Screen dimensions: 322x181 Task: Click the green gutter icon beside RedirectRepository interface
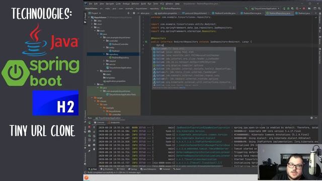point(146,42)
